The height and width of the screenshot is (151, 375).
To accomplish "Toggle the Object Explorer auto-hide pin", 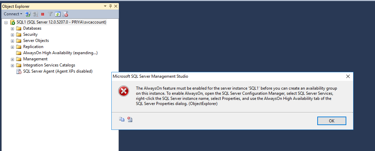I will point(110,6).
